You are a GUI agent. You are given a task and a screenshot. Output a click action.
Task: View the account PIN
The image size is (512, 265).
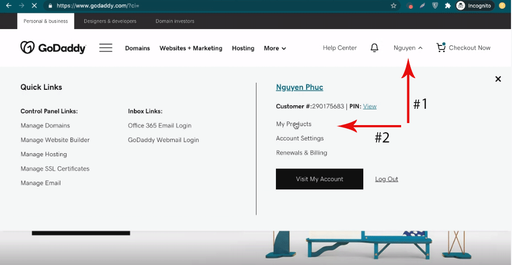[369, 106]
